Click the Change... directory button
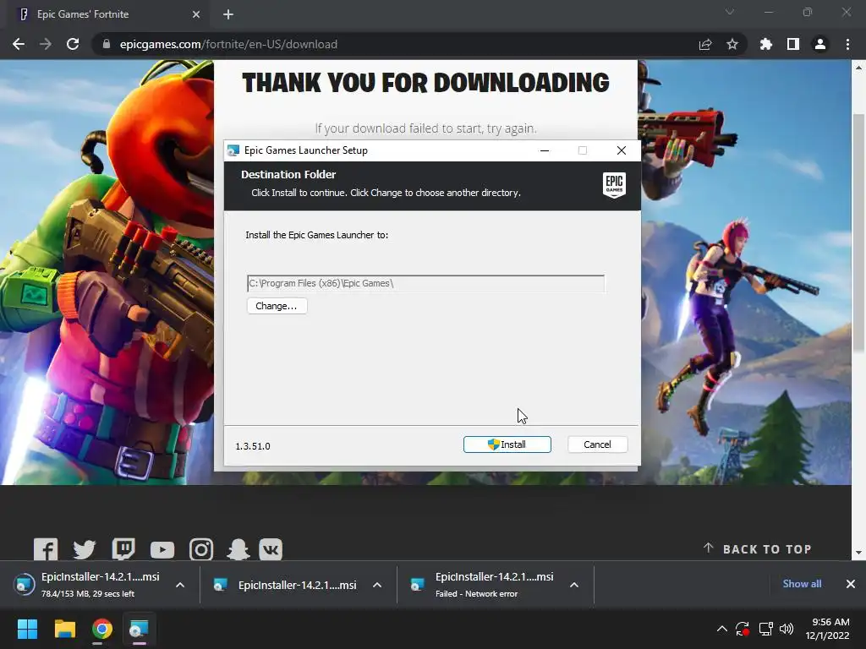The width and height of the screenshot is (866, 649). coord(277,306)
